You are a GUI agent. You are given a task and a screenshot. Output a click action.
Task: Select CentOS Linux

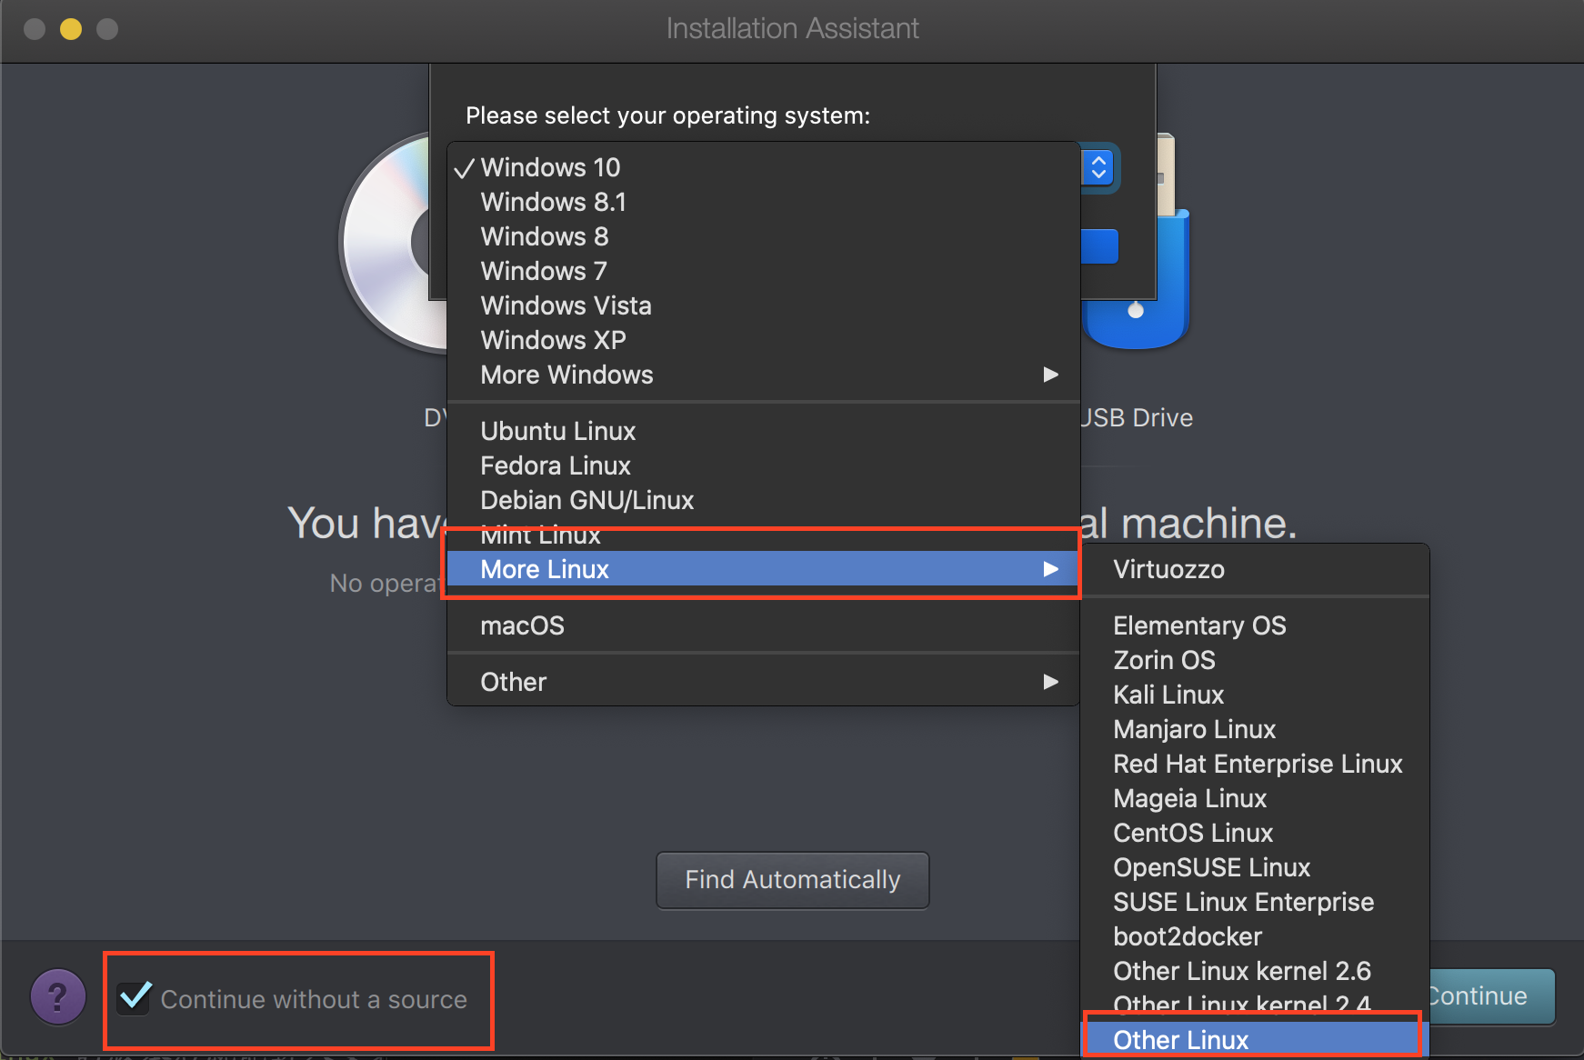tap(1255, 833)
